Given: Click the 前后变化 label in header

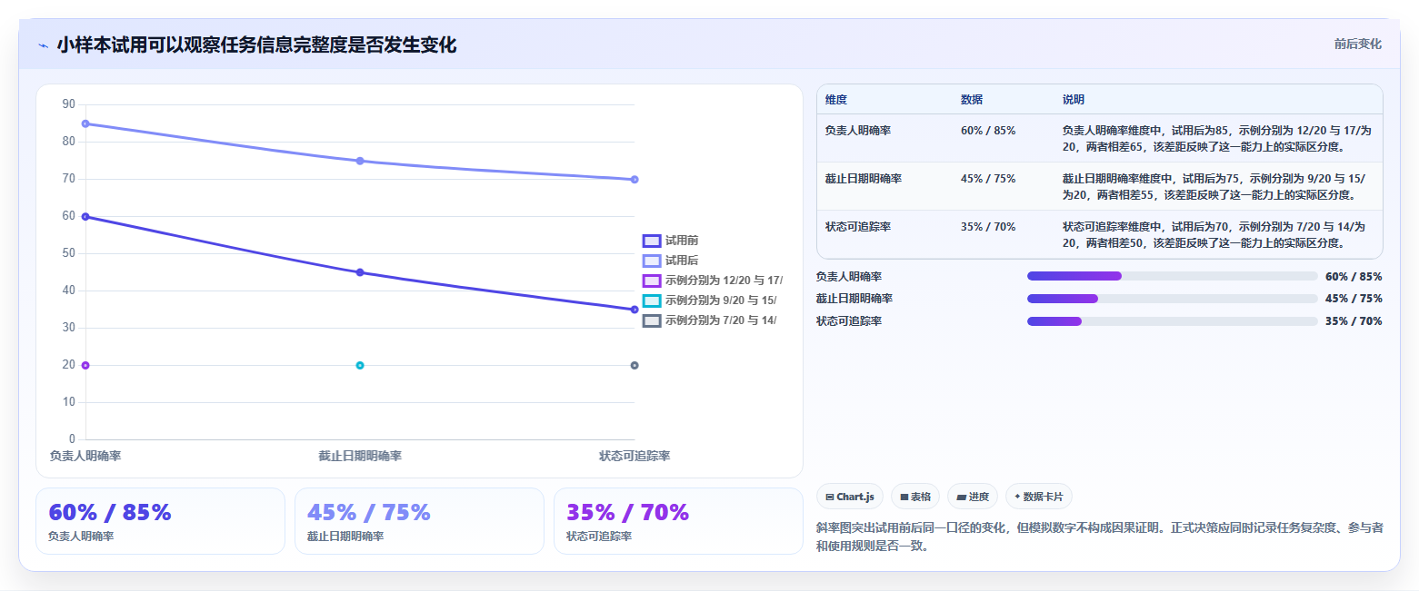Looking at the screenshot, I should tap(1358, 44).
